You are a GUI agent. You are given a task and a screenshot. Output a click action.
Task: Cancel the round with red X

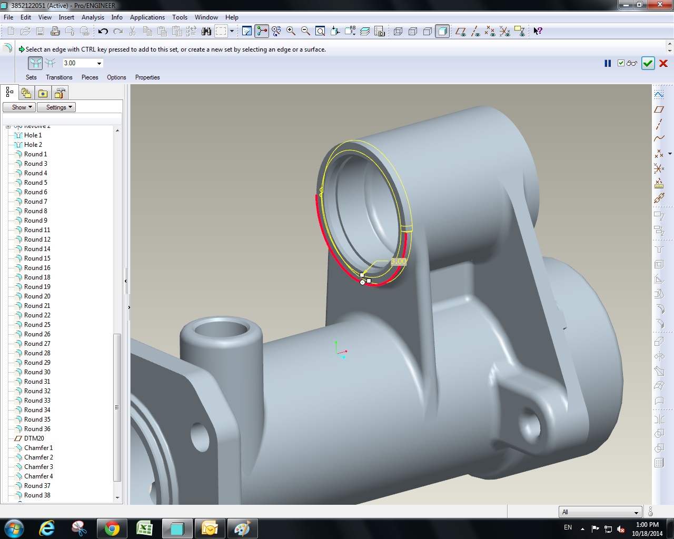pos(663,63)
